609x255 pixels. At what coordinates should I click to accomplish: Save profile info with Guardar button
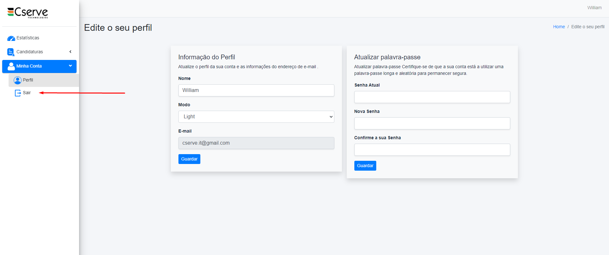click(x=189, y=159)
